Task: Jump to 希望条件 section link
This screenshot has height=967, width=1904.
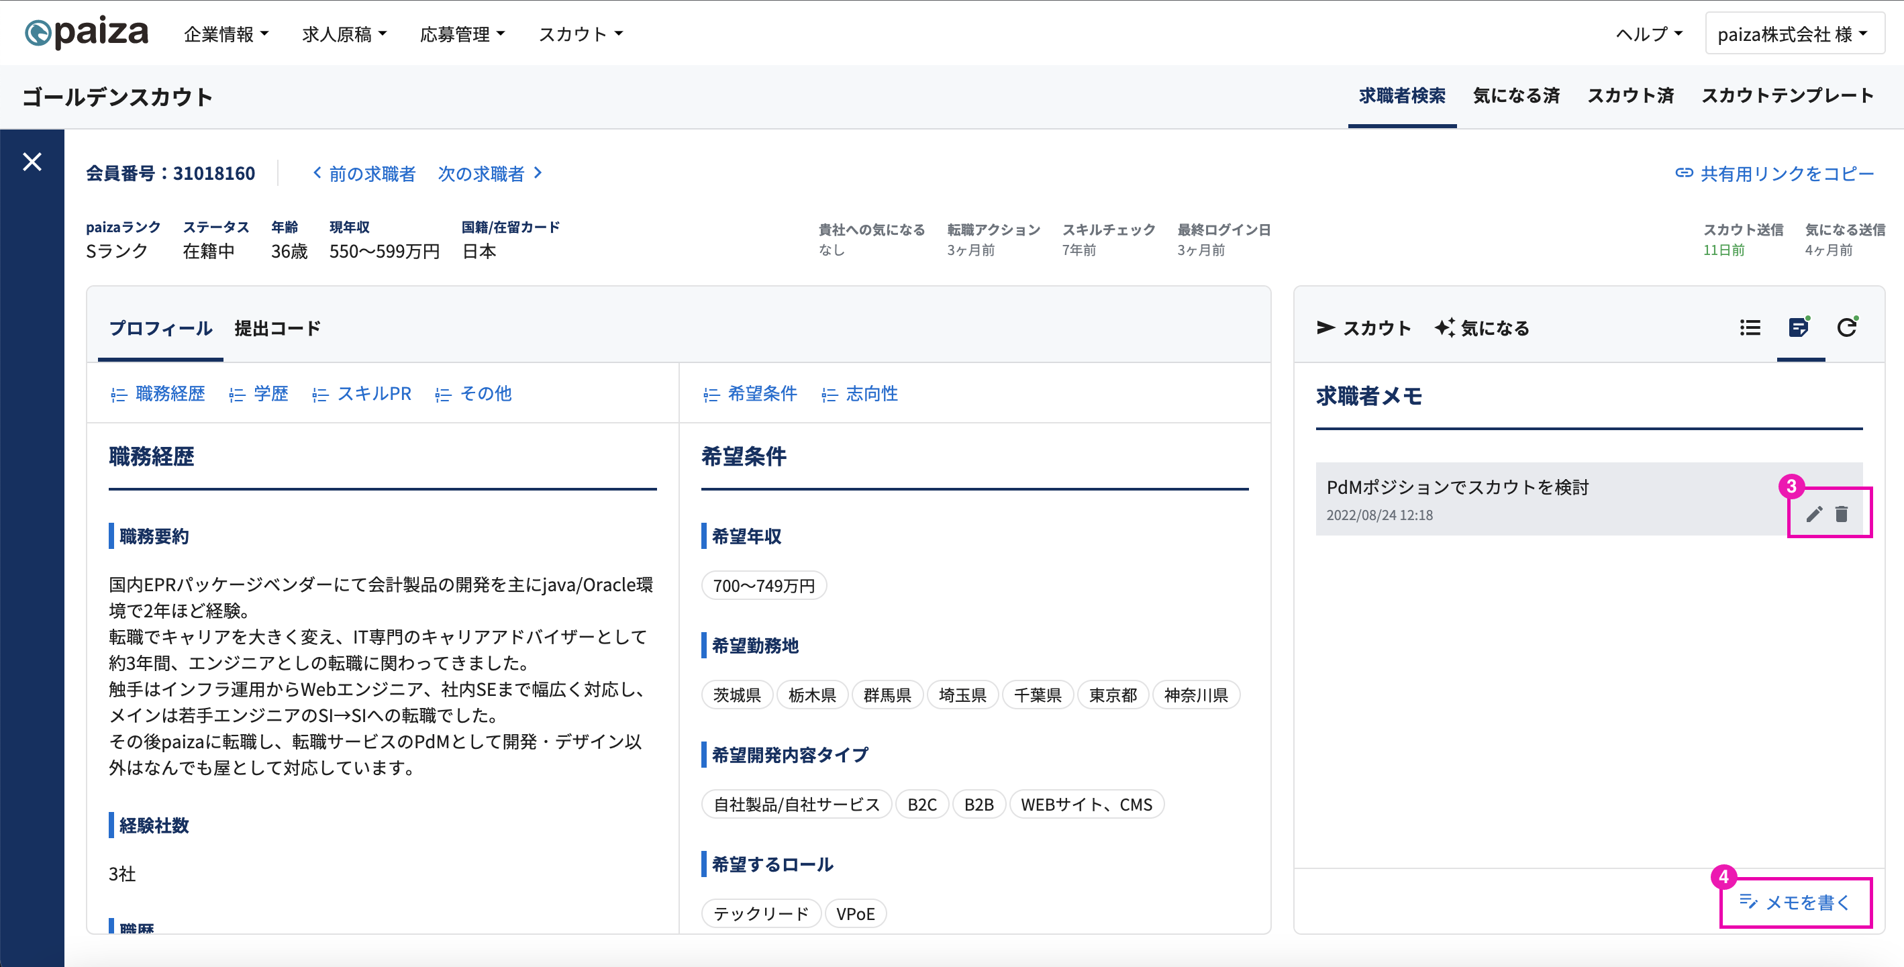Action: click(750, 394)
